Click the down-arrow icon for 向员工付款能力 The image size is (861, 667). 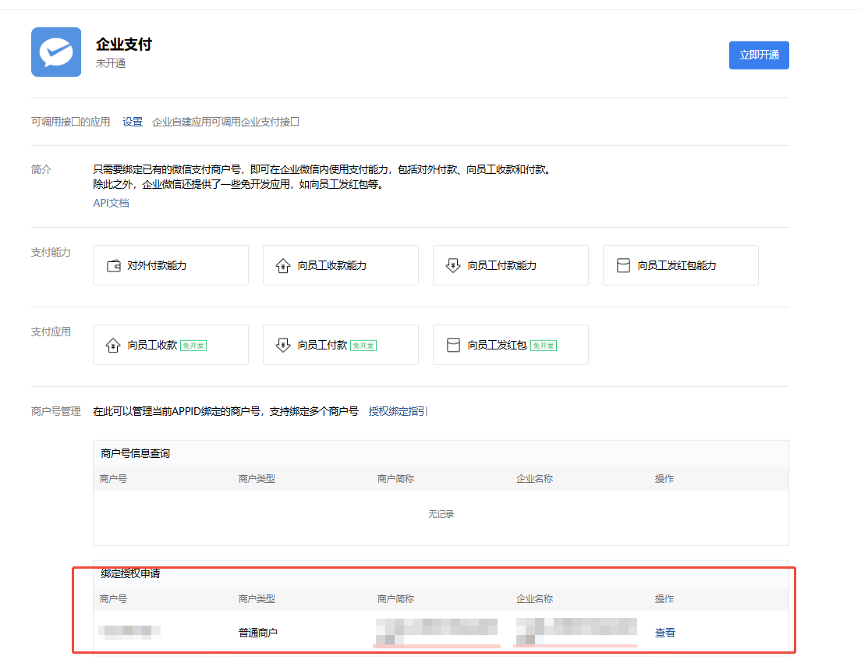453,266
